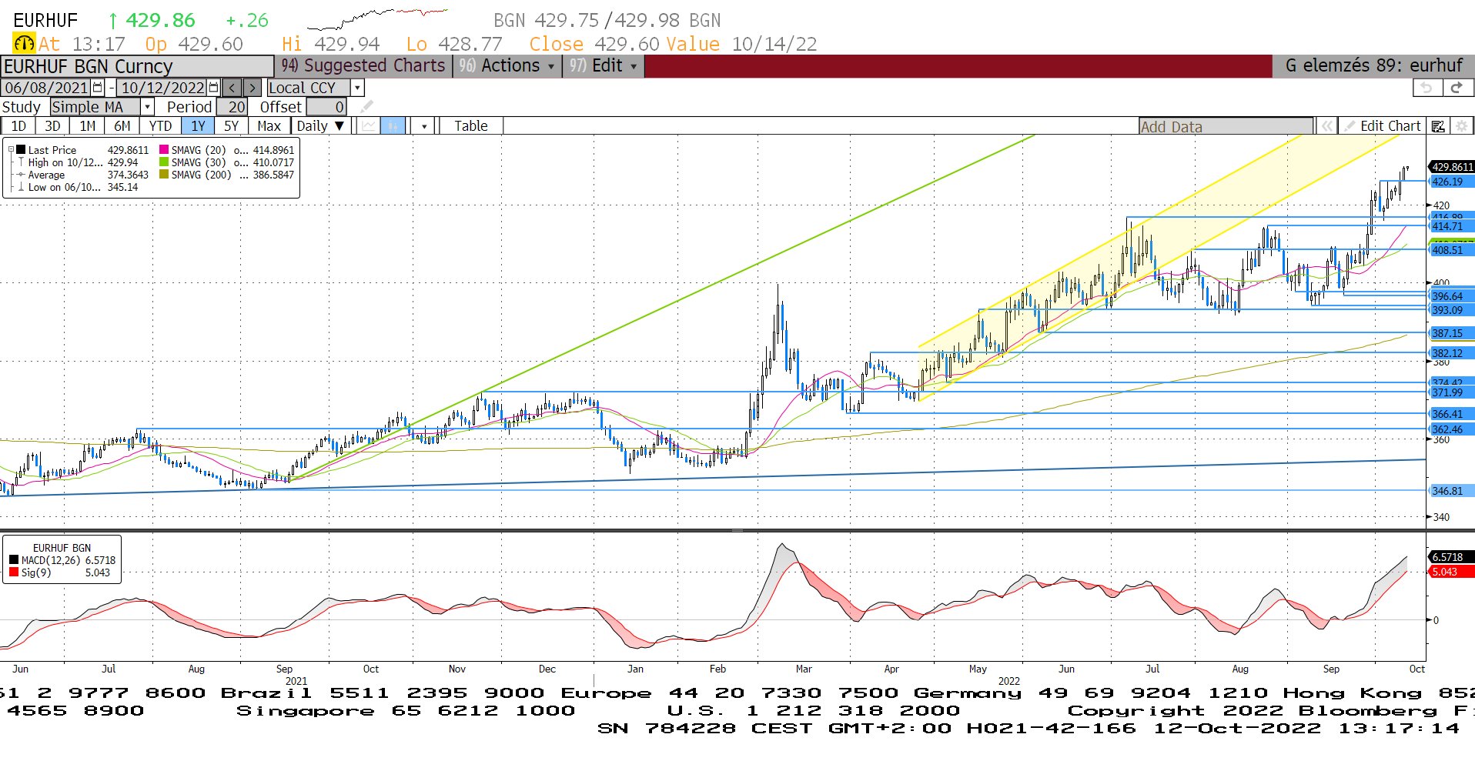Screen dimensions: 1475x771
Task: Click the Edit Chart button
Action: [1383, 126]
